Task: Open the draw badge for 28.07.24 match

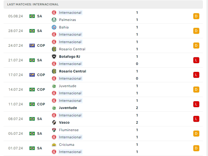Action: [x=196, y=31]
